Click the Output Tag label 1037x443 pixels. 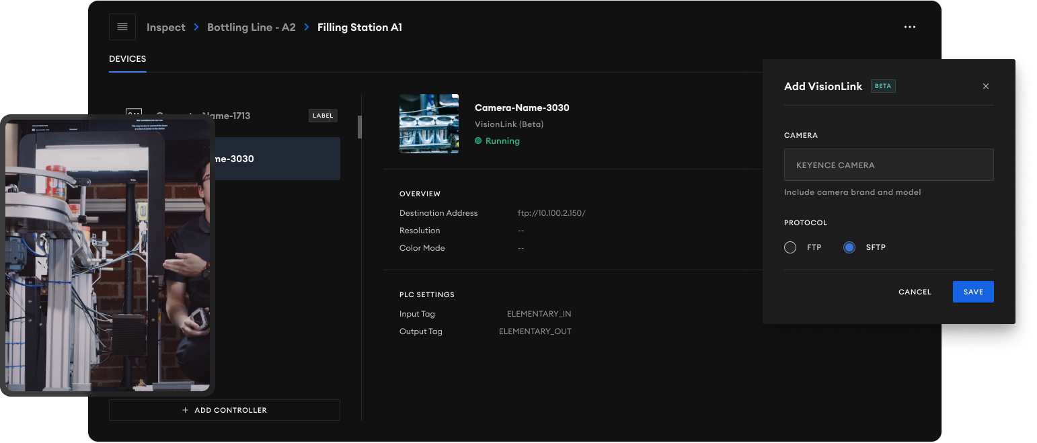(x=421, y=331)
